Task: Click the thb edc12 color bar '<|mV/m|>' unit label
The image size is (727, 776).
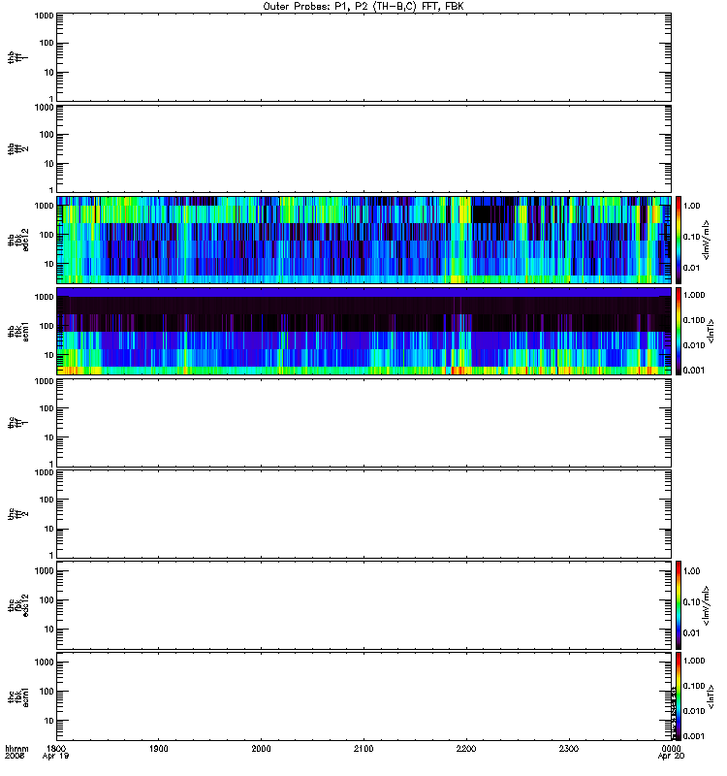Action: 706,240
